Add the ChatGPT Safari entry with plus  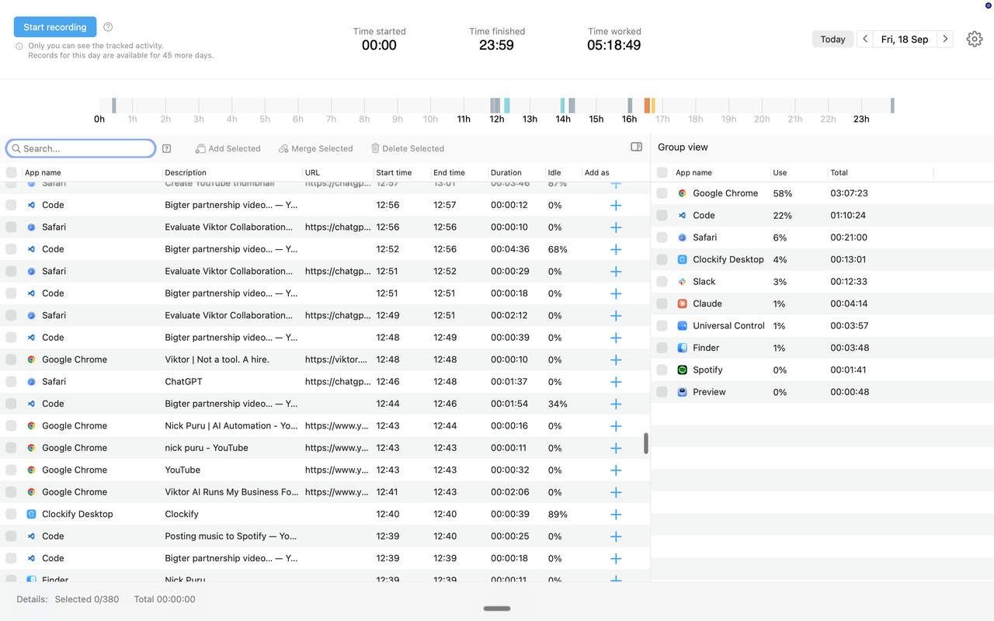[x=616, y=382]
